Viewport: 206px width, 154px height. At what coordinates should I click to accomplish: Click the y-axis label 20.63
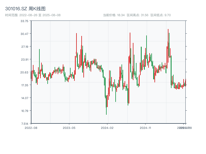click(24, 72)
